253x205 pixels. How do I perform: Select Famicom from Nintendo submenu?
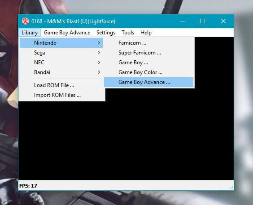(x=149, y=43)
